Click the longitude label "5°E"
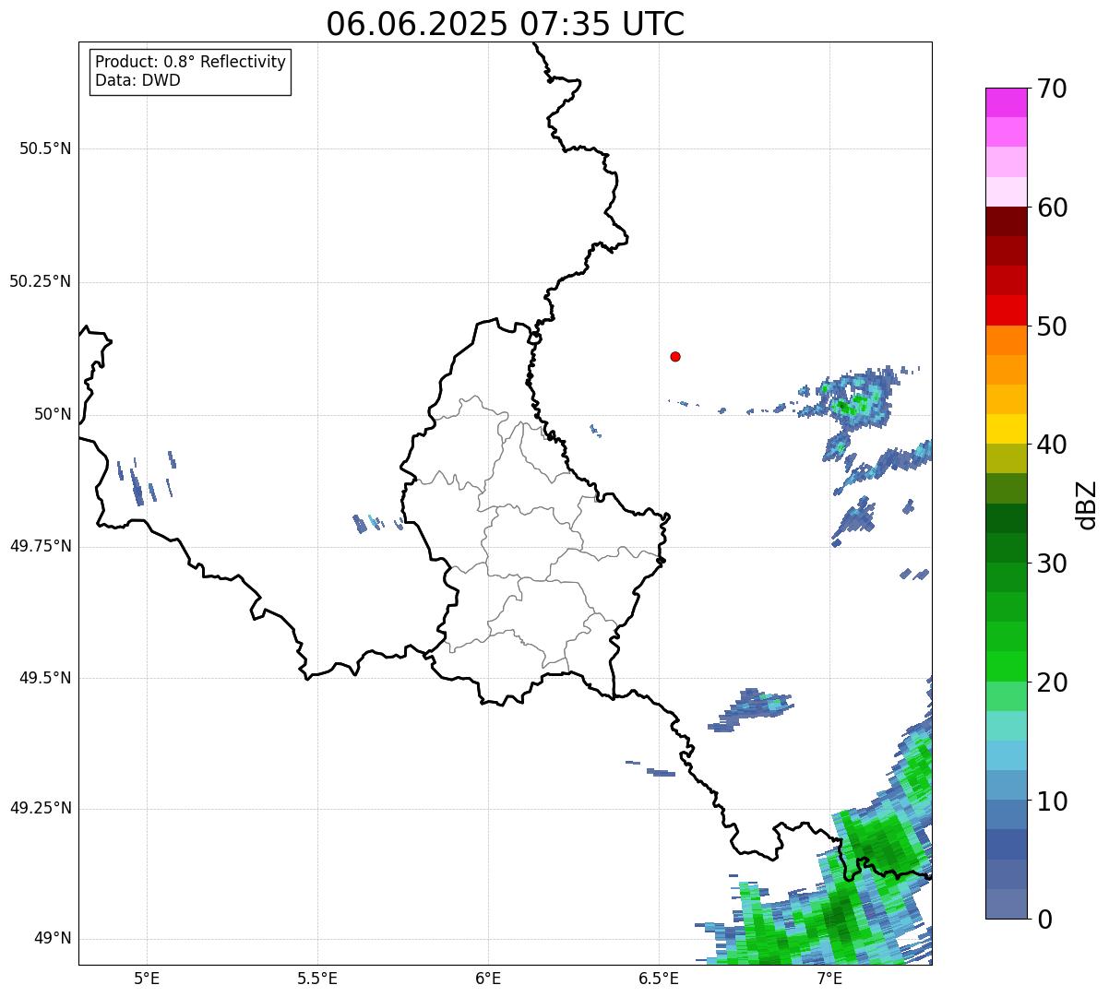The width and height of the screenshot is (1109, 997). (147, 979)
